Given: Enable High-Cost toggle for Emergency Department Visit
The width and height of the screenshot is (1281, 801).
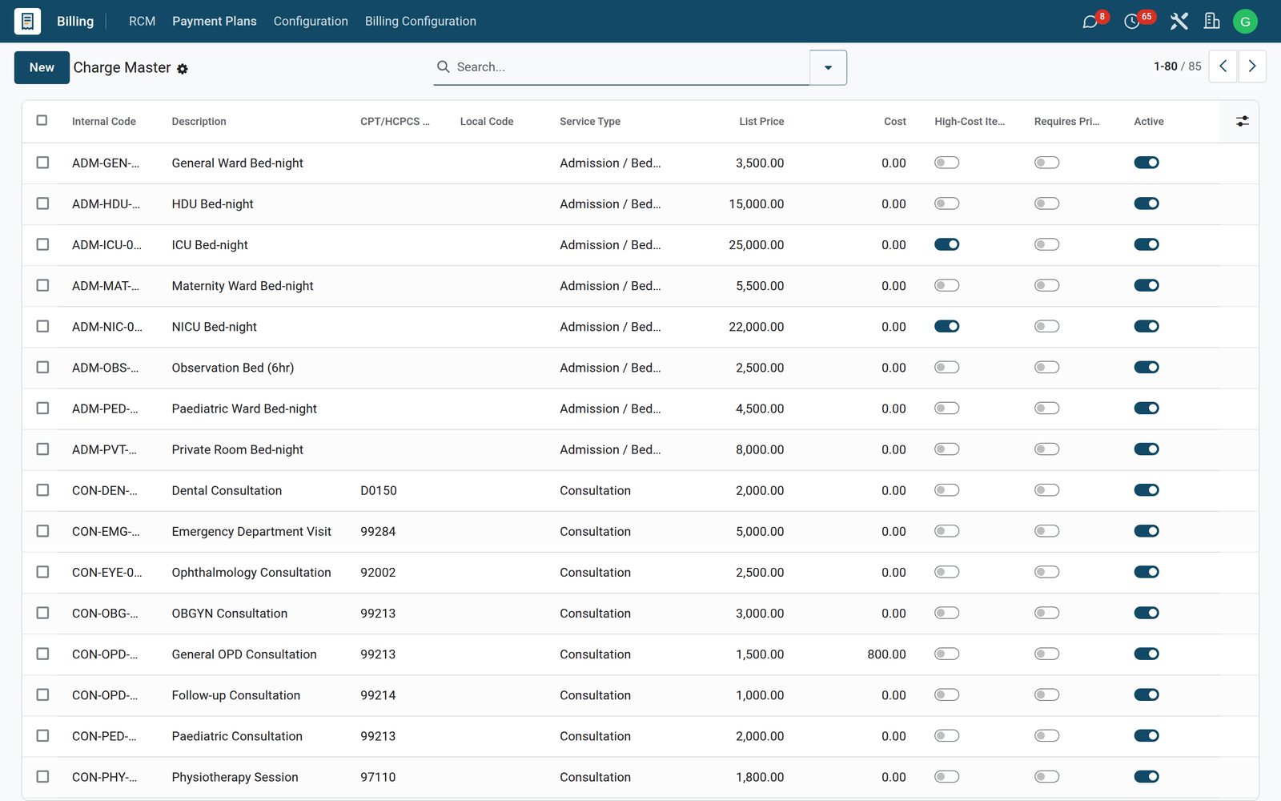Looking at the screenshot, I should click(946, 531).
